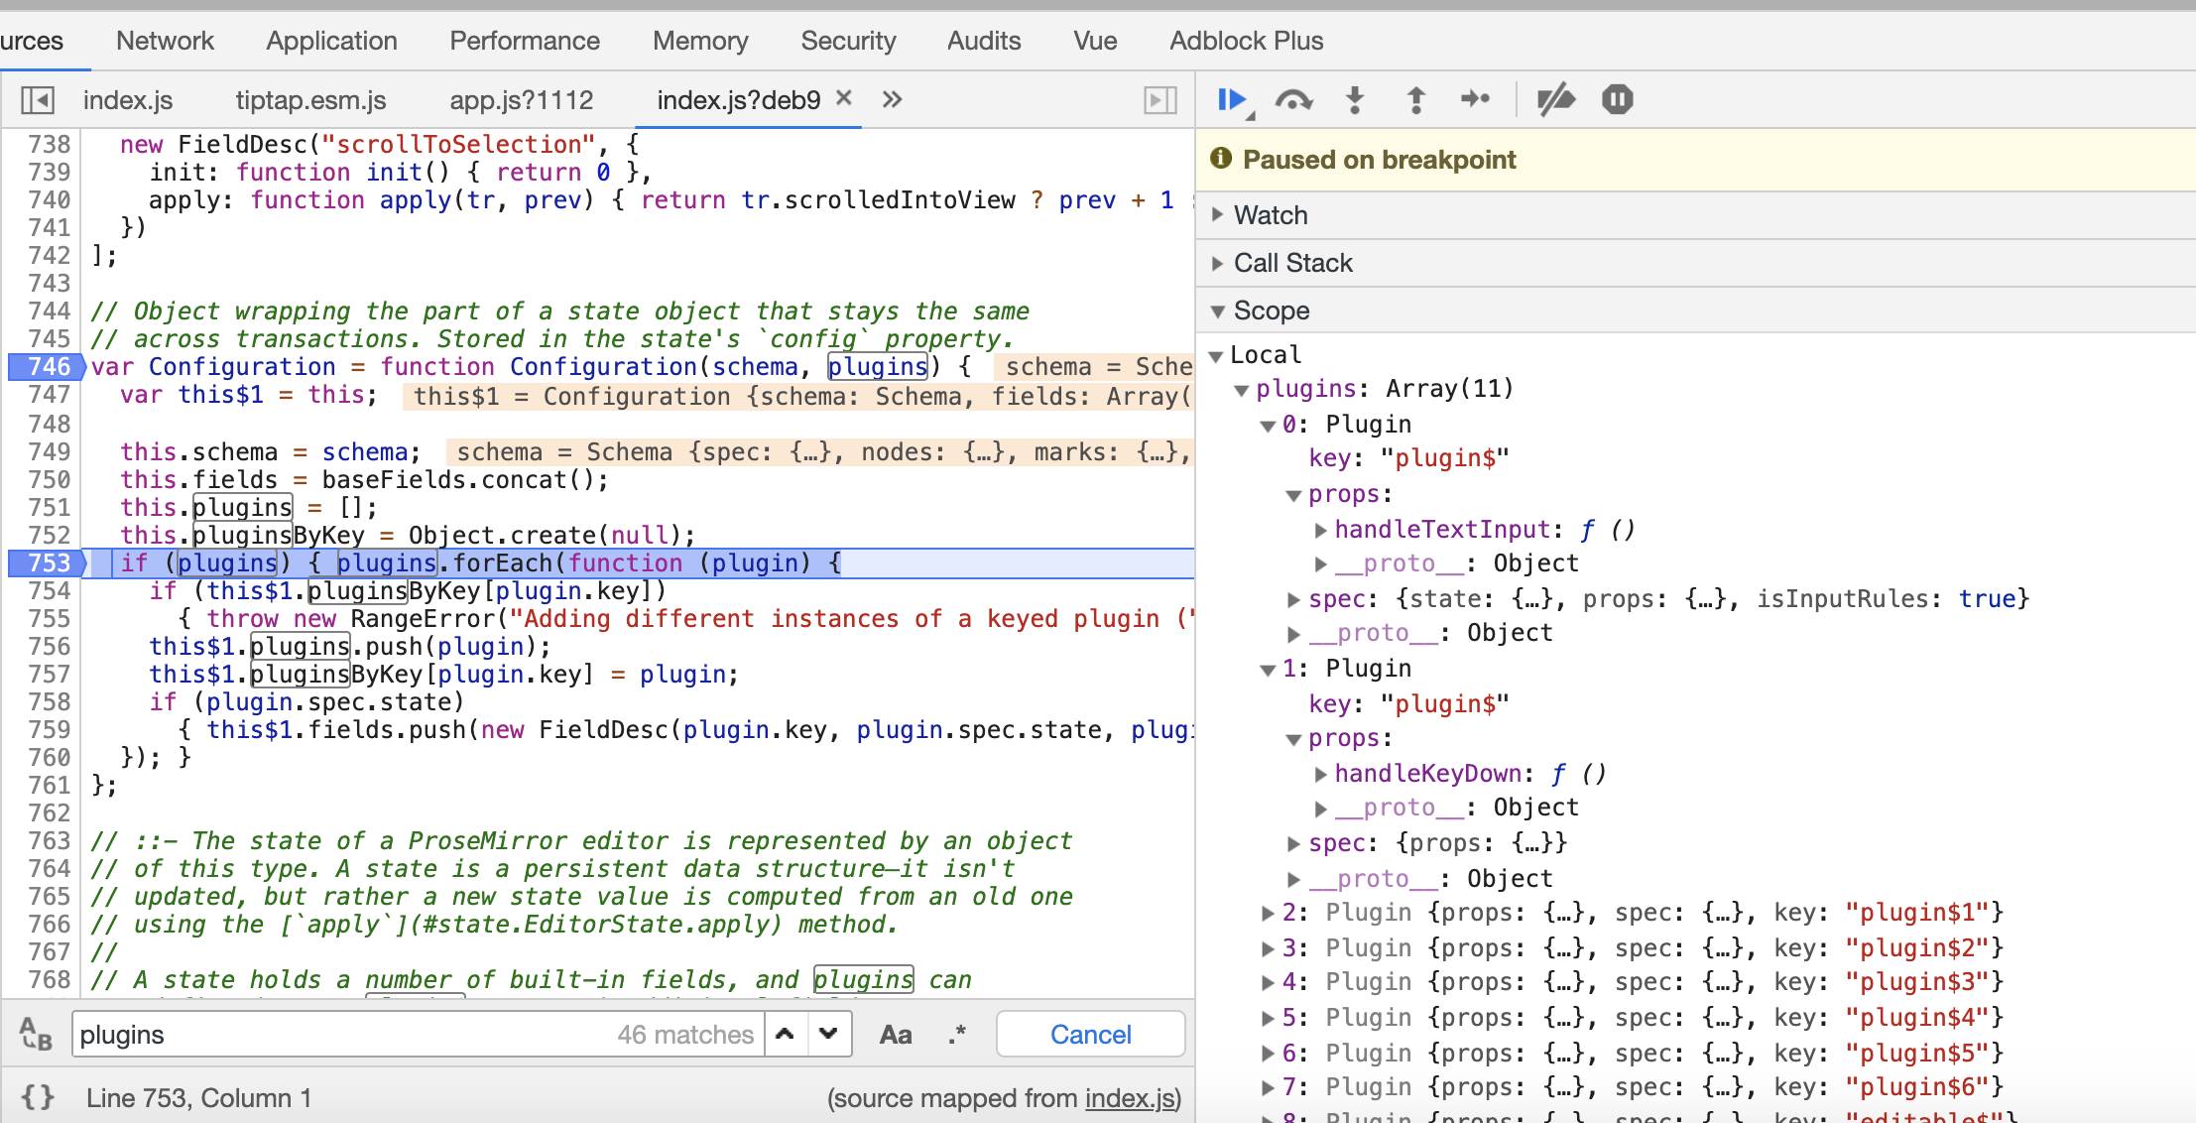The width and height of the screenshot is (2196, 1123).
Task: Open the Adblock Plus panel
Action: 1246,41
